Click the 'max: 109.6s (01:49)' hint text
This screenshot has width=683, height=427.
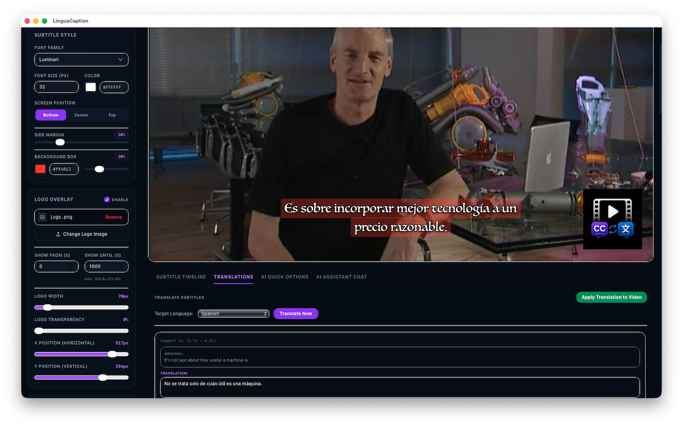pyautogui.click(x=102, y=279)
